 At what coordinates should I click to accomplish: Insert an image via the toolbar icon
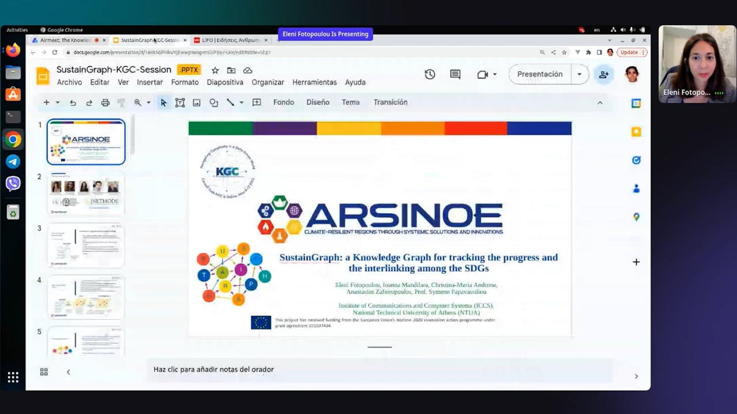[196, 102]
